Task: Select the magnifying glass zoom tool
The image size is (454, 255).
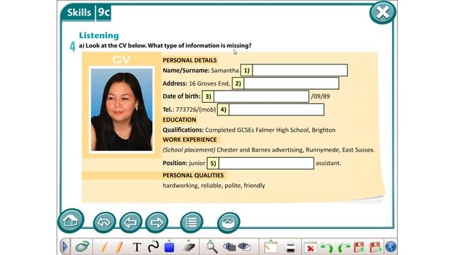Action: click(211, 246)
